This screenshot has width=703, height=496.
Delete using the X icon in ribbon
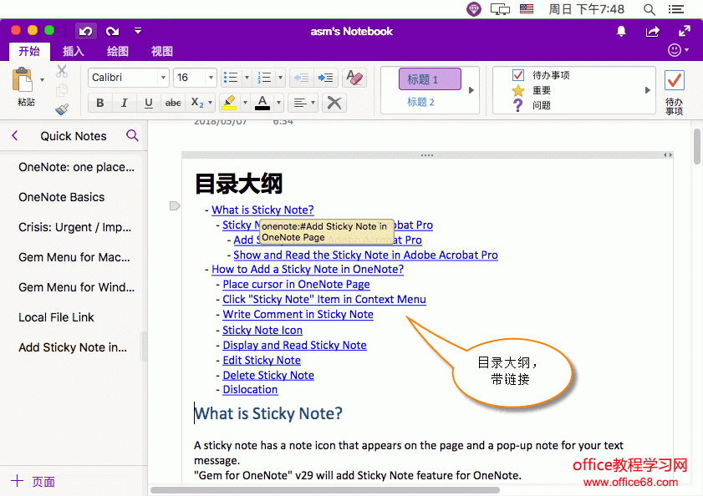click(334, 103)
